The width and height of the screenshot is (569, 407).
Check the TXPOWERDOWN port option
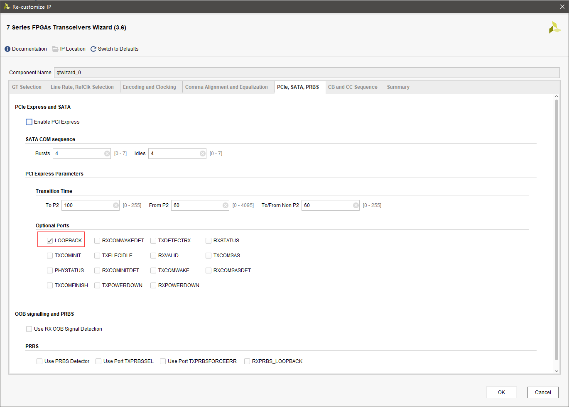tap(97, 285)
